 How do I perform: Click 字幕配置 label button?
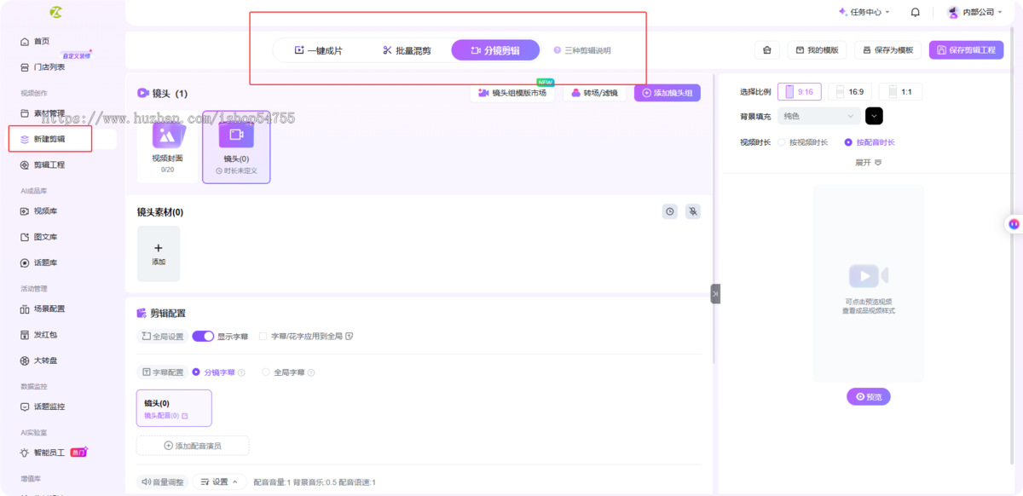click(162, 372)
